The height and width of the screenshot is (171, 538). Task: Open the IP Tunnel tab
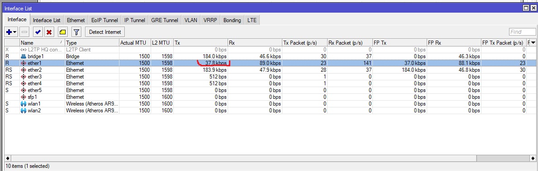pos(135,20)
